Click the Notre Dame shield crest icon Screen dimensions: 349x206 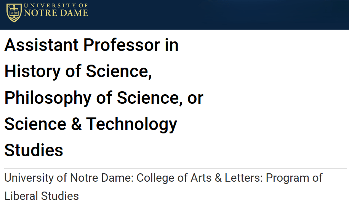click(x=14, y=13)
